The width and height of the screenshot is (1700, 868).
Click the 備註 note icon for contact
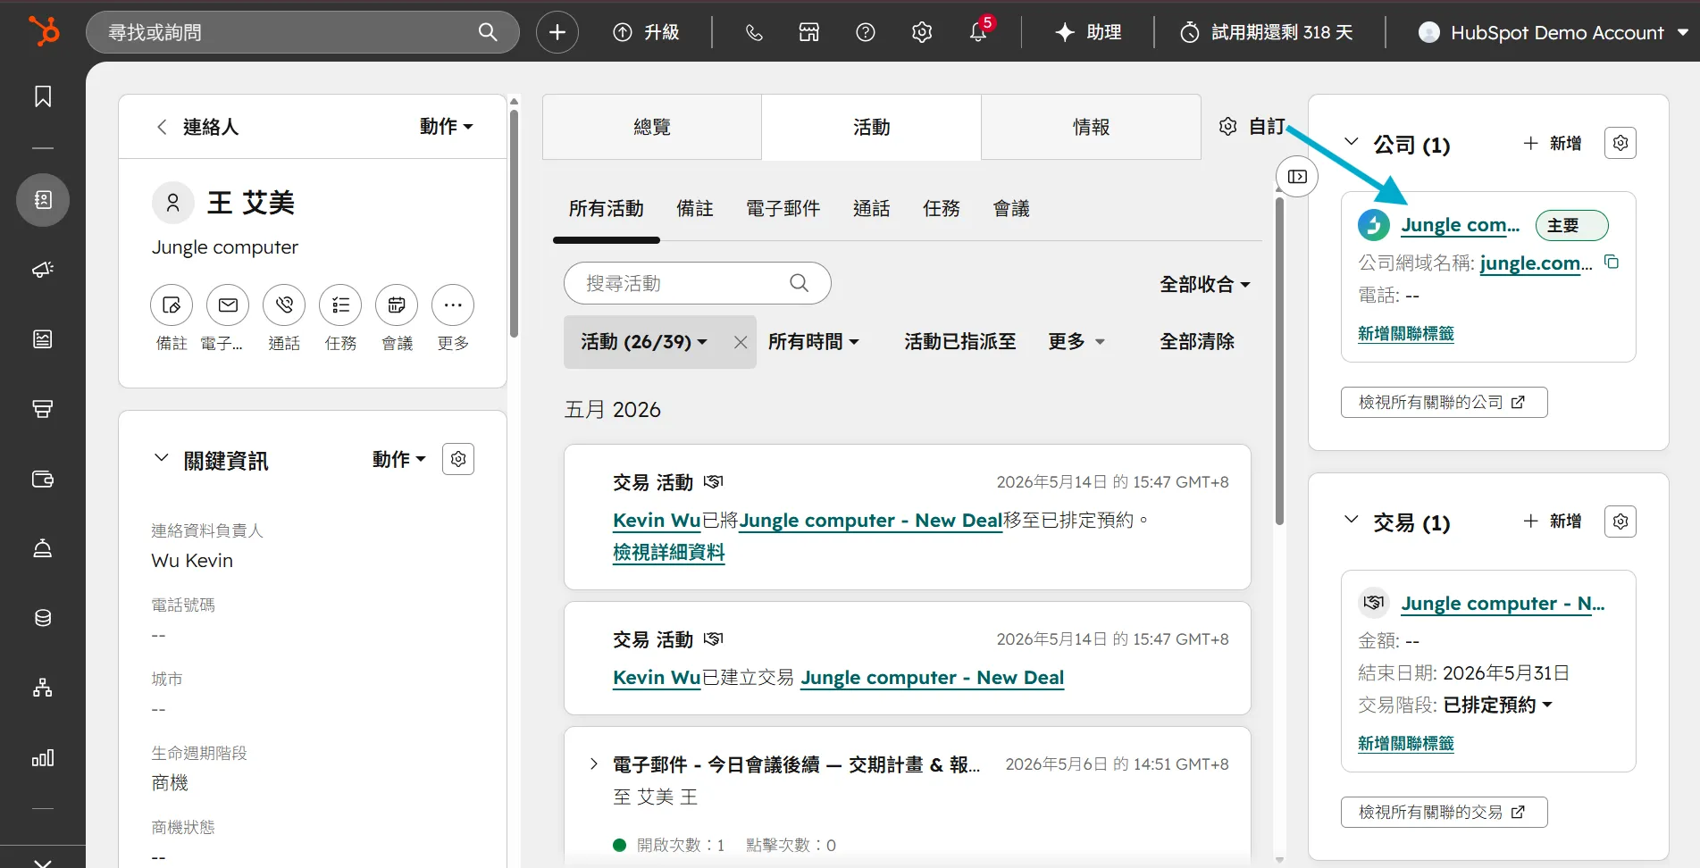pos(172,305)
